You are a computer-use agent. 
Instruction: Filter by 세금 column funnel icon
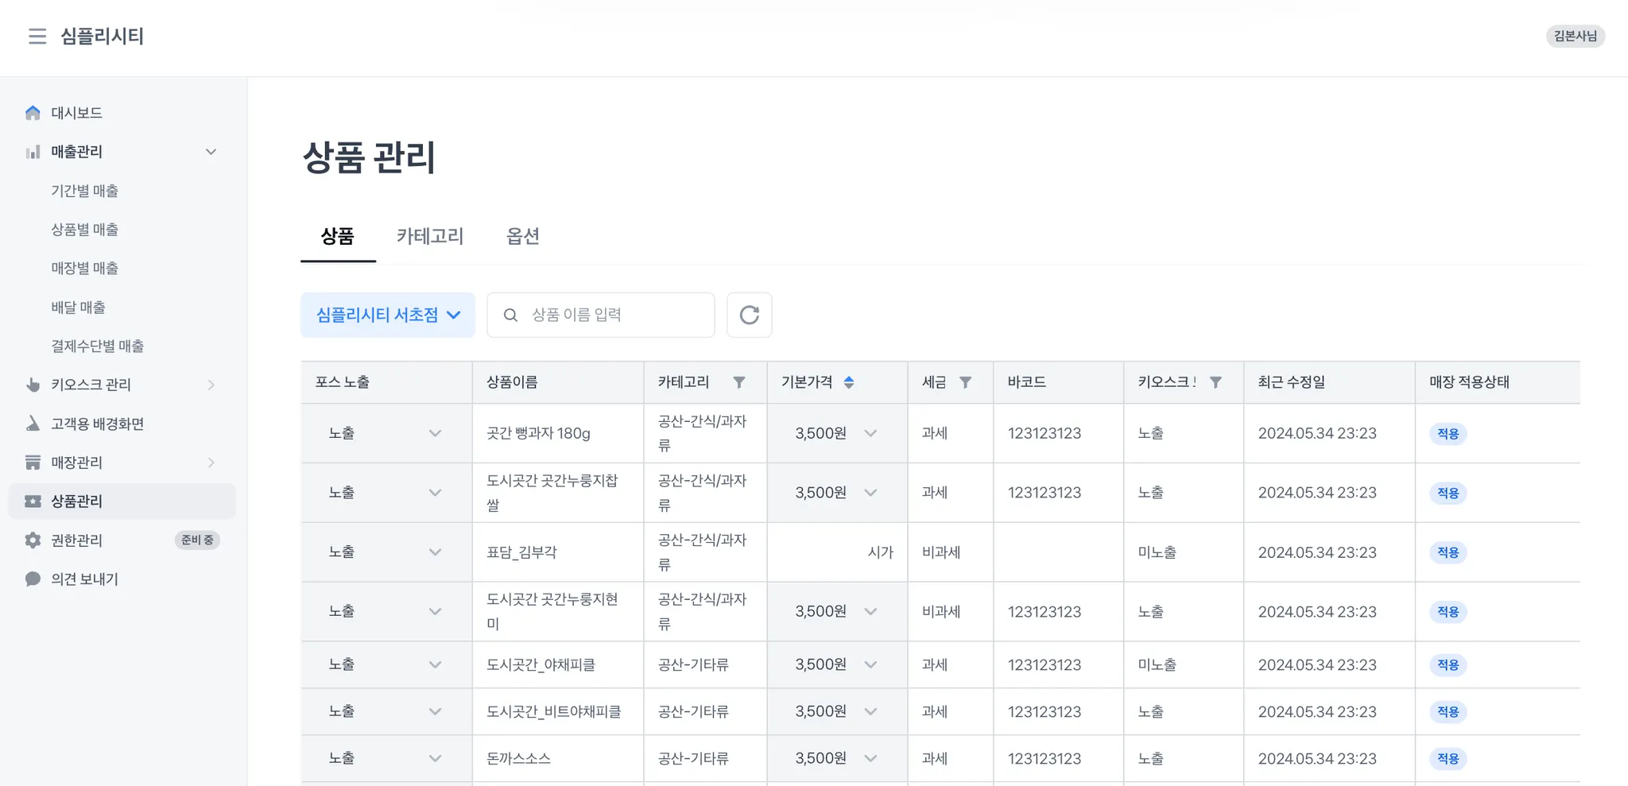[965, 382]
